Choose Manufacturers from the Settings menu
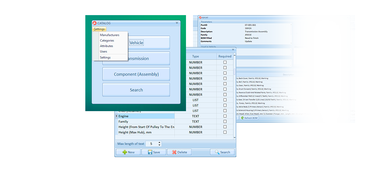The width and height of the screenshot is (372, 184). 110,35
